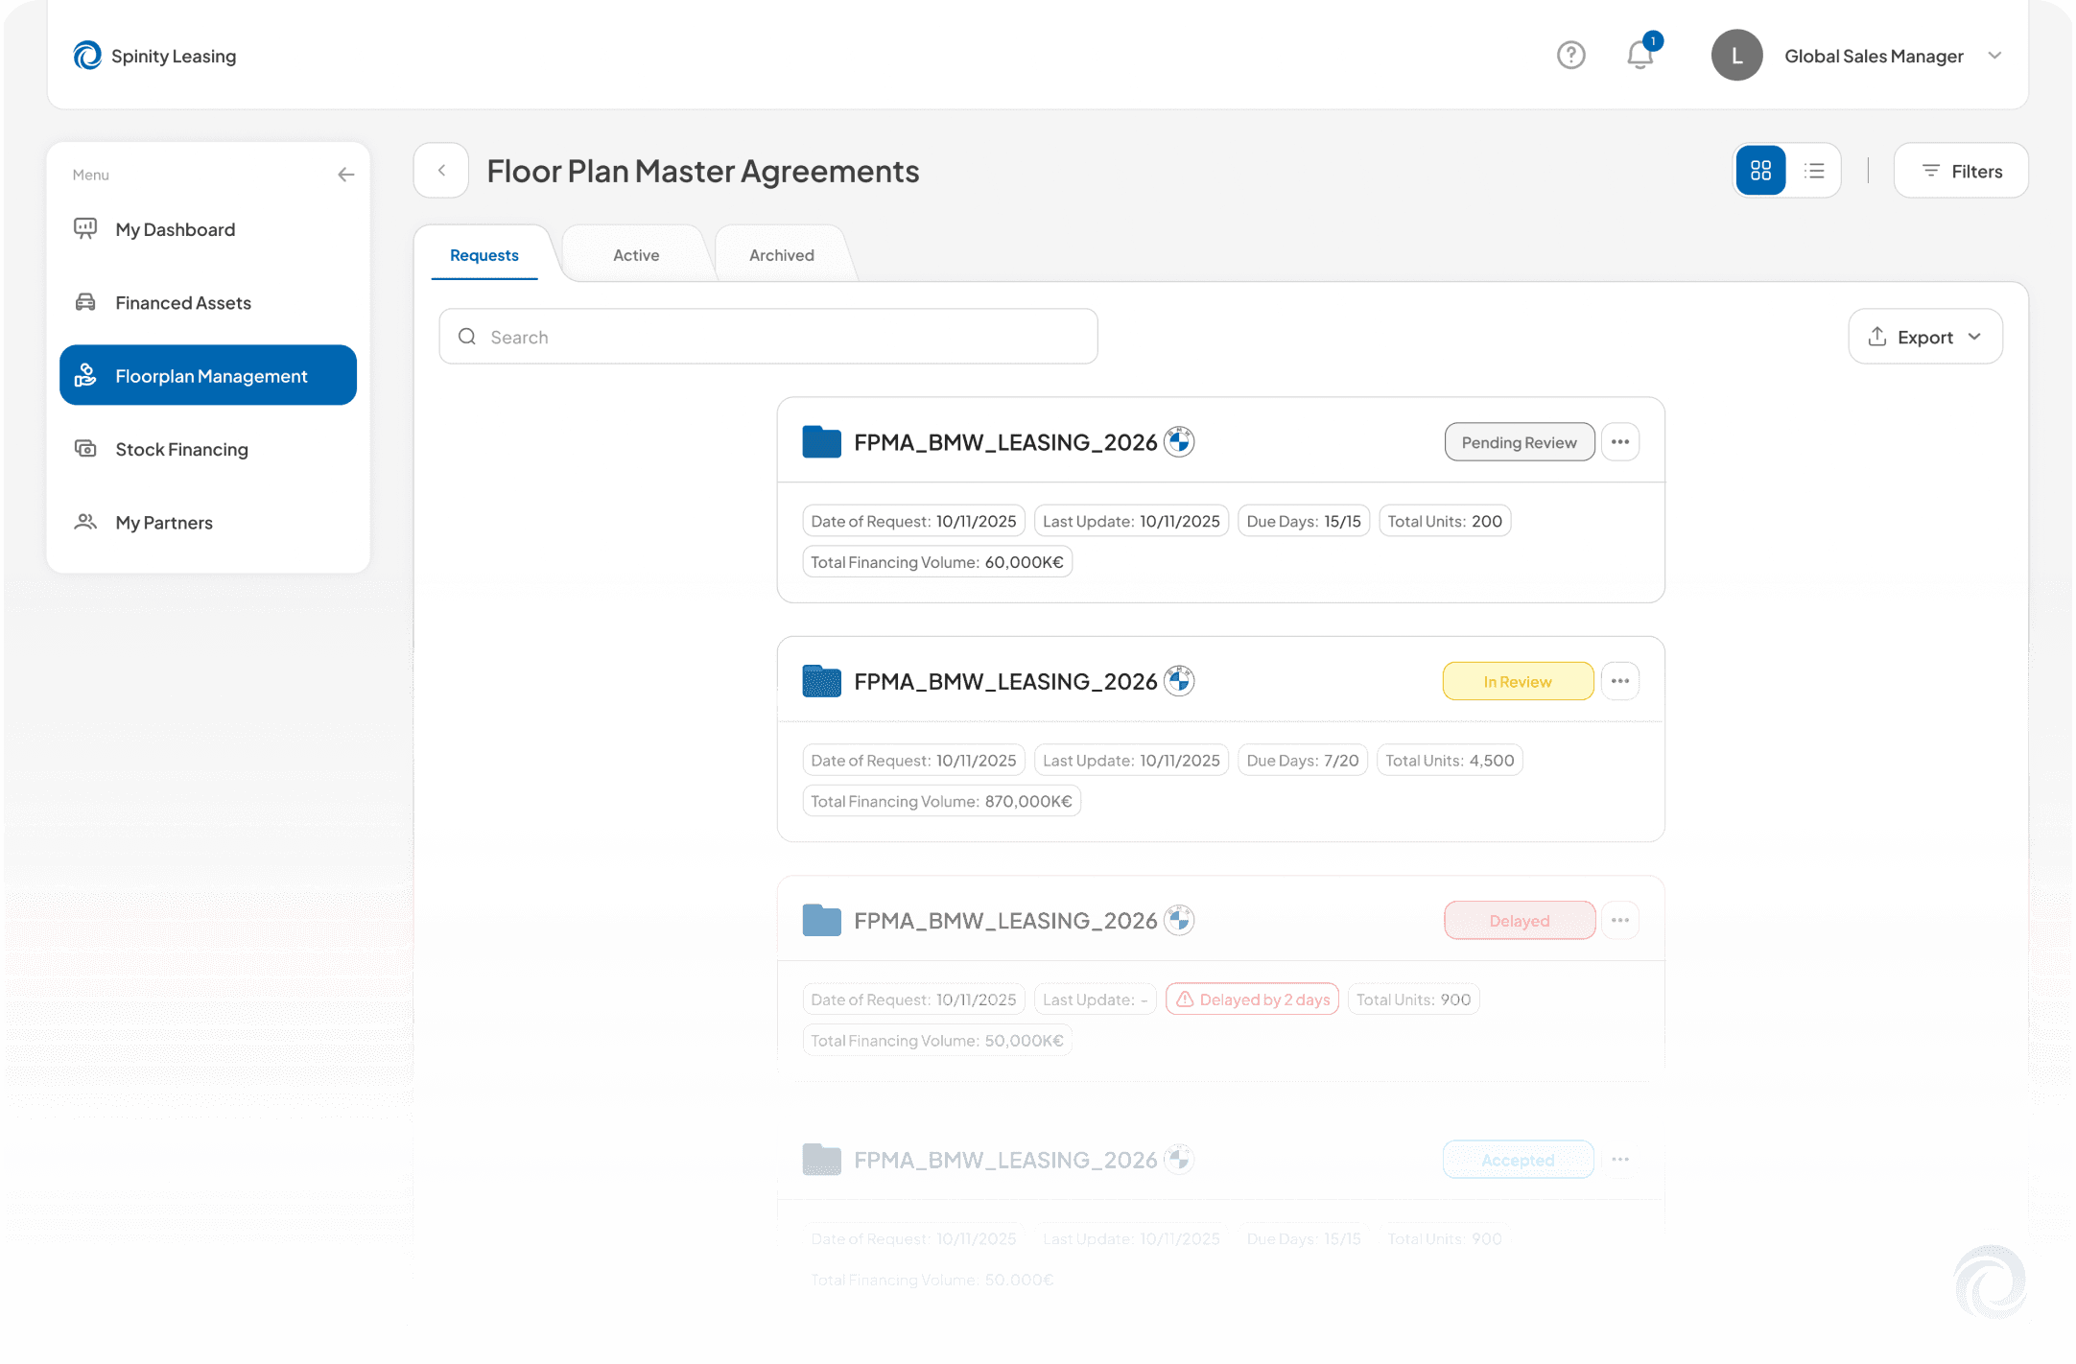The width and height of the screenshot is (2076, 1364).
Task: Switch to list view
Action: pos(1814,171)
